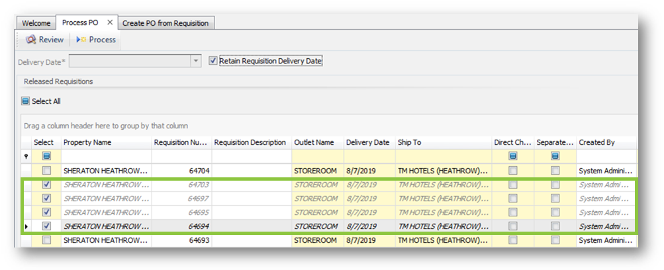The image size is (664, 270).
Task: Open the Delivery Date dropdown
Action: pyautogui.click(x=195, y=61)
